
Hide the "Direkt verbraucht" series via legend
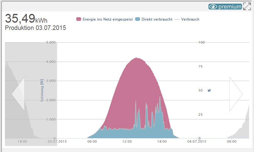(x=157, y=19)
